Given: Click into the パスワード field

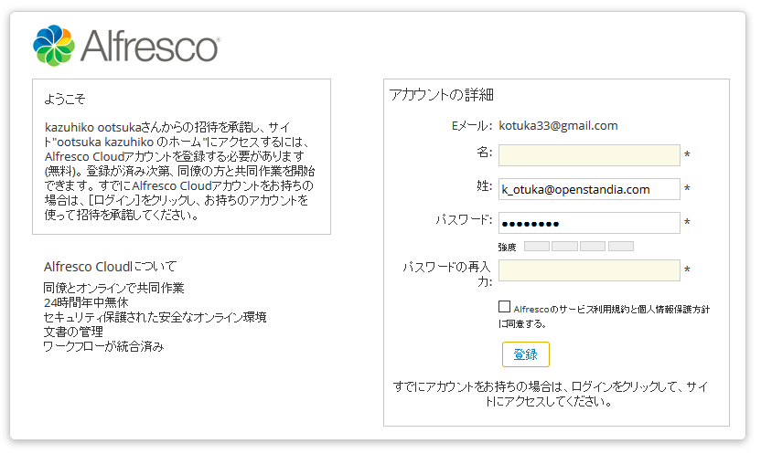Looking at the screenshot, I should (x=589, y=223).
